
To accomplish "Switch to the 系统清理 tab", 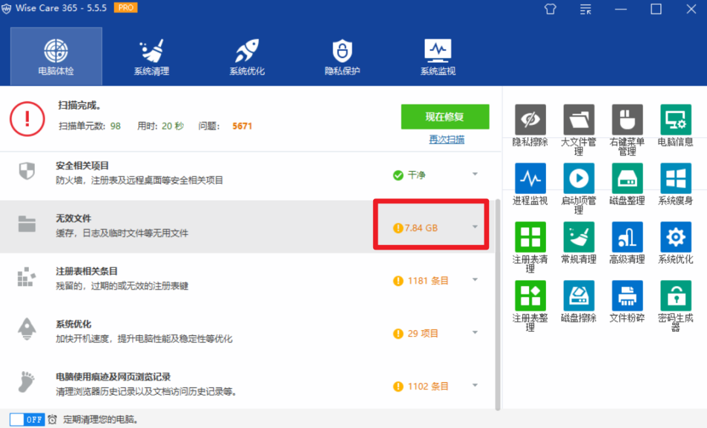I will (x=151, y=56).
